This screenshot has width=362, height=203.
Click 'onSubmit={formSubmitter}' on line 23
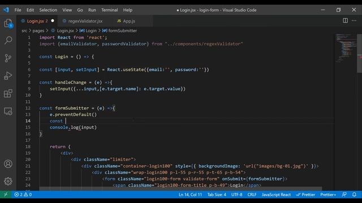[x=253, y=179]
